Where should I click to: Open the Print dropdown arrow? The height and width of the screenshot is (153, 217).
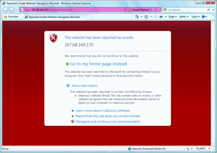pyautogui.click(x=165, y=17)
